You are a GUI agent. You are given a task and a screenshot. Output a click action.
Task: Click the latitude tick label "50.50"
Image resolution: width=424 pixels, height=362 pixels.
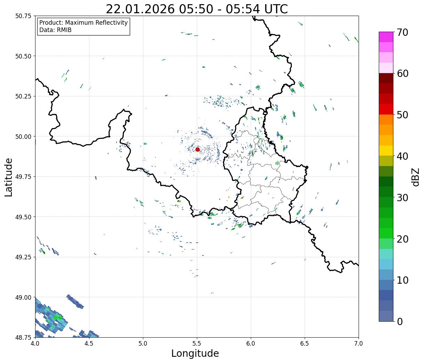click(x=23, y=56)
